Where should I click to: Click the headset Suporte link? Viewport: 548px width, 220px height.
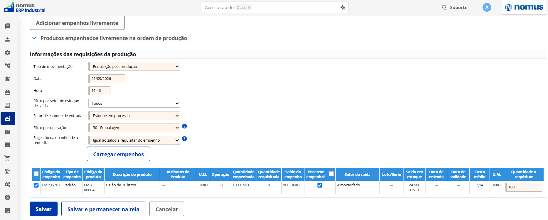454,8
